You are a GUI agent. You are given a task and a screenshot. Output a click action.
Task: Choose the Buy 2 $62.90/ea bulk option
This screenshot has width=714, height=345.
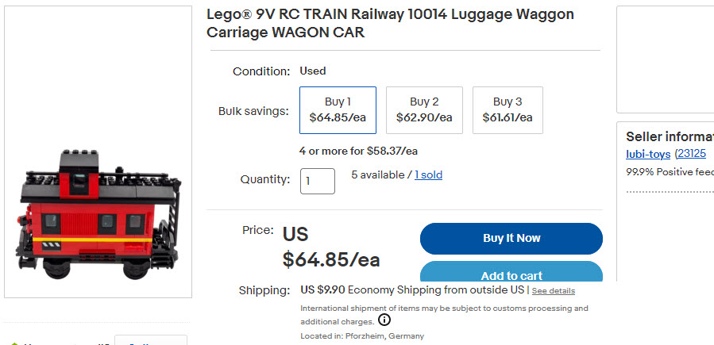pos(424,110)
